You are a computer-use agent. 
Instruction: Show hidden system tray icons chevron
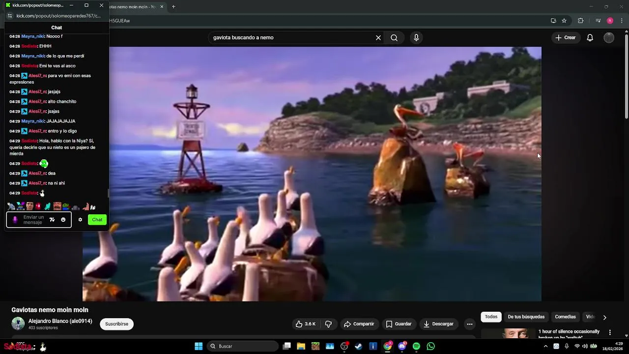545,346
